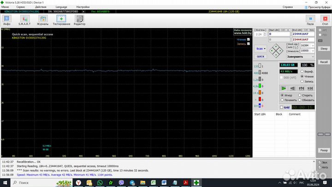332x187 pixels.
Task: Enable the Grid checkbox
Action: pyautogui.click(x=281, y=108)
